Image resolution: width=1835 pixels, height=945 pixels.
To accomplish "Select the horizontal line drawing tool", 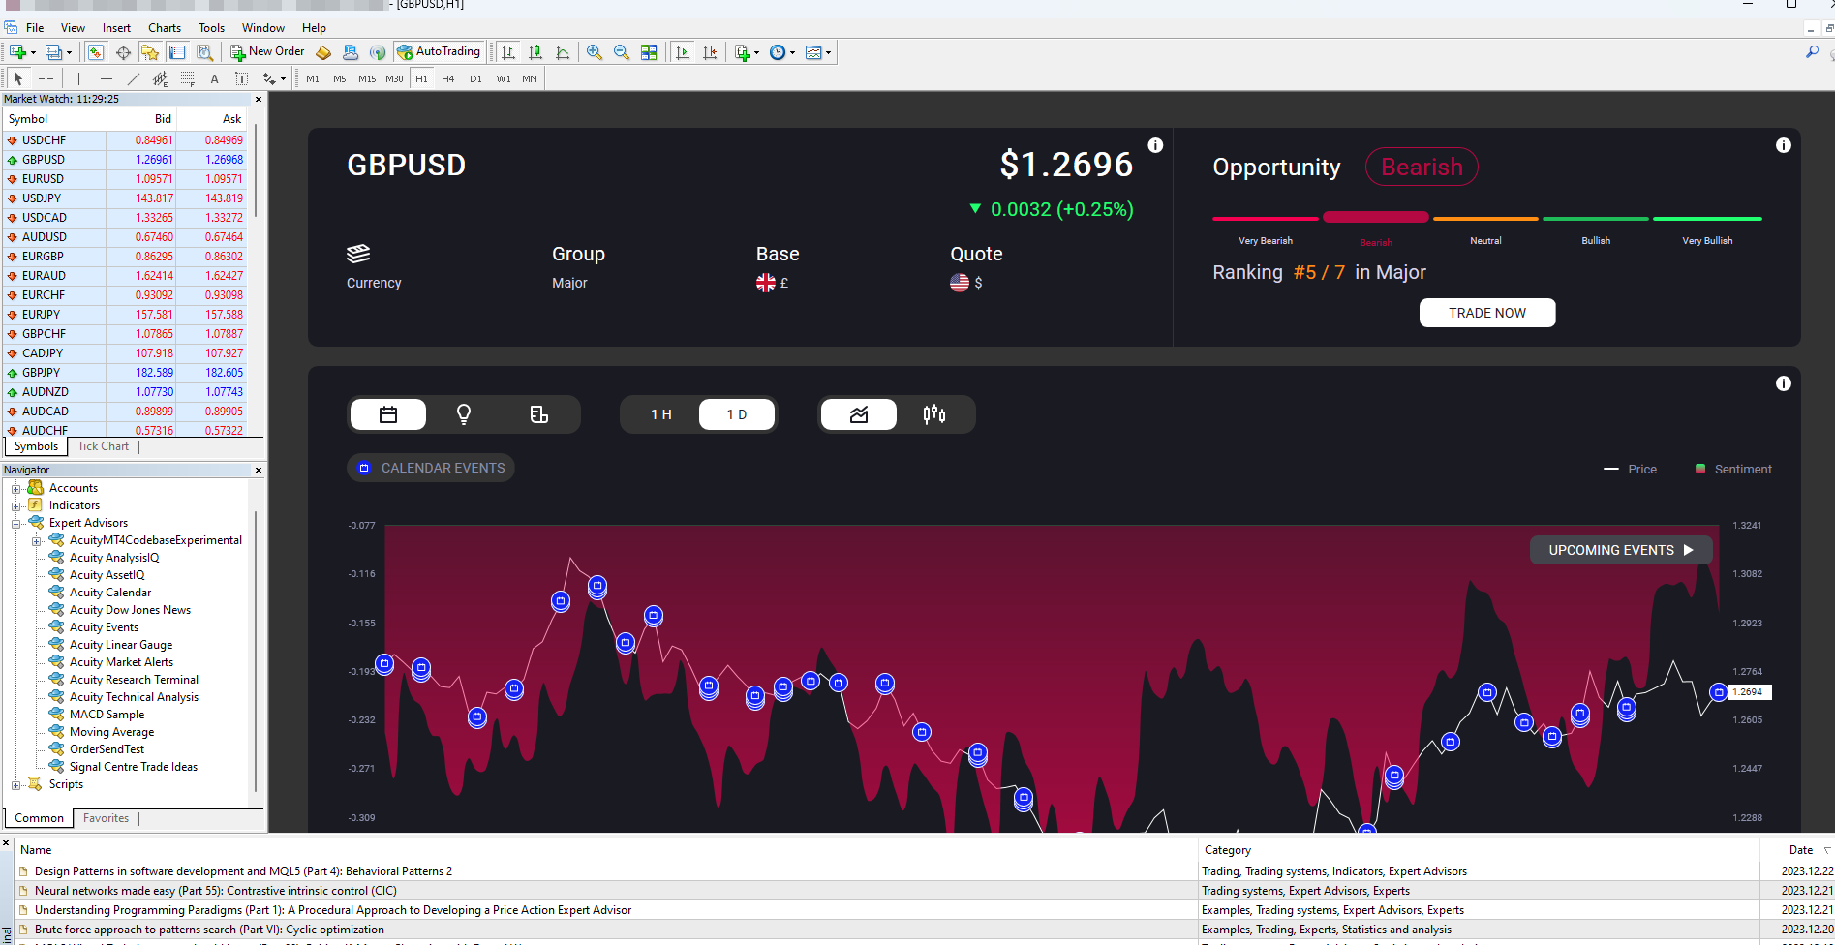I will pos(106,79).
